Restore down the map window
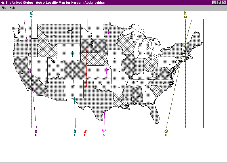 219,2
